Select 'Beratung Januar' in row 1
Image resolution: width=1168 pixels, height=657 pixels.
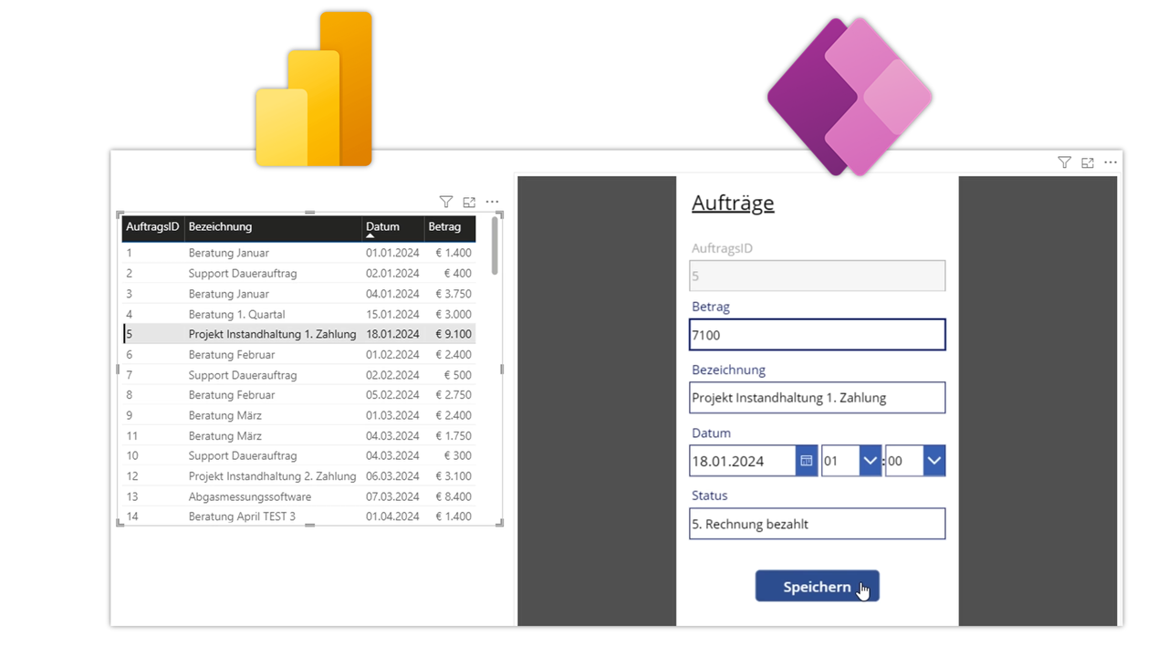pos(228,253)
